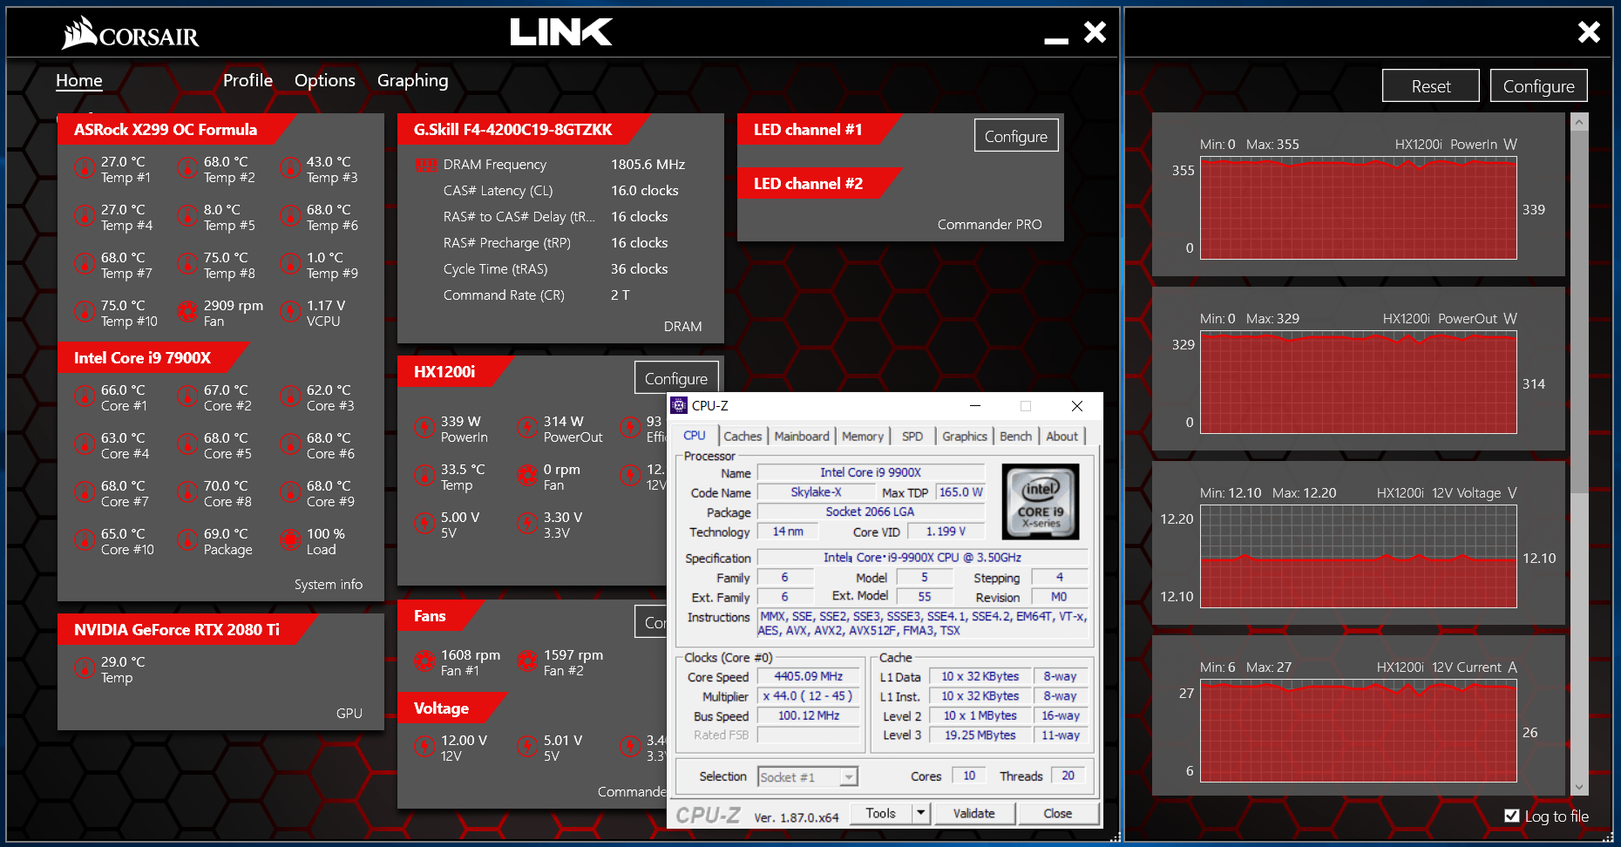
Task: Click the graph panel scrollbar down arrow
Action: [1579, 787]
